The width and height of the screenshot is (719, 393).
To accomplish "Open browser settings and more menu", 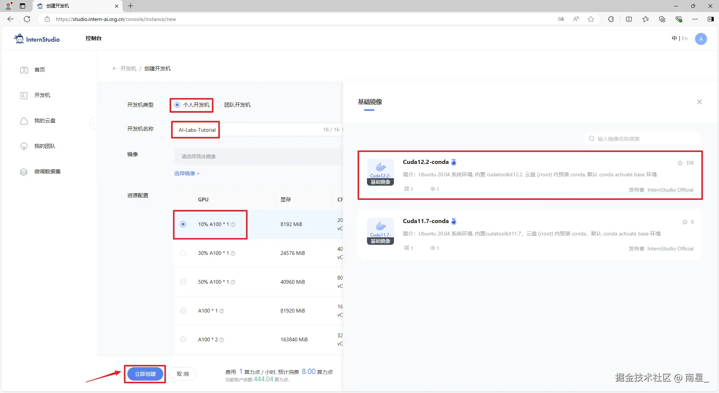I will tap(695, 19).
